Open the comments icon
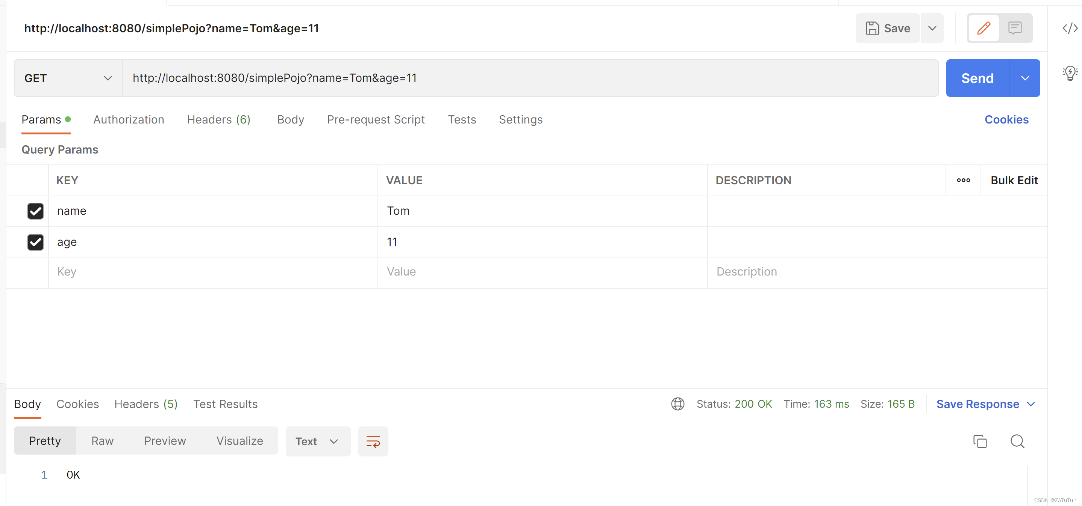The height and width of the screenshot is (506, 1082). pyautogui.click(x=1015, y=28)
